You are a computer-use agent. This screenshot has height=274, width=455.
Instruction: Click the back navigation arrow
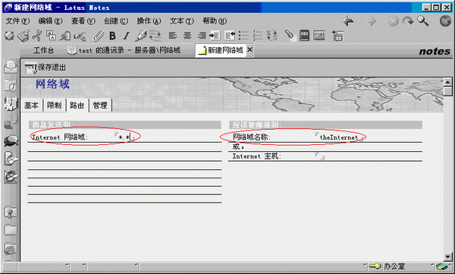click(347, 21)
